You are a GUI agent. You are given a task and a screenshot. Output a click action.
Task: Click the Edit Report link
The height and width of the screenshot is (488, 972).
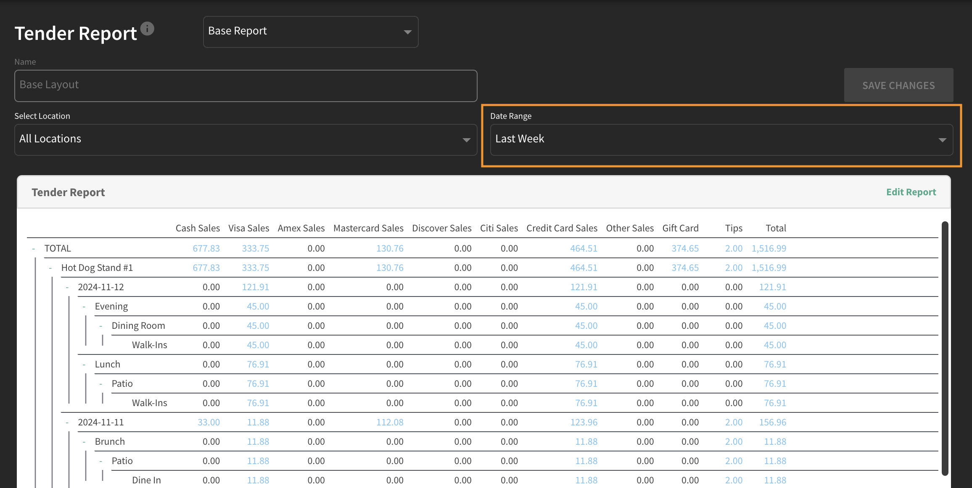click(911, 192)
